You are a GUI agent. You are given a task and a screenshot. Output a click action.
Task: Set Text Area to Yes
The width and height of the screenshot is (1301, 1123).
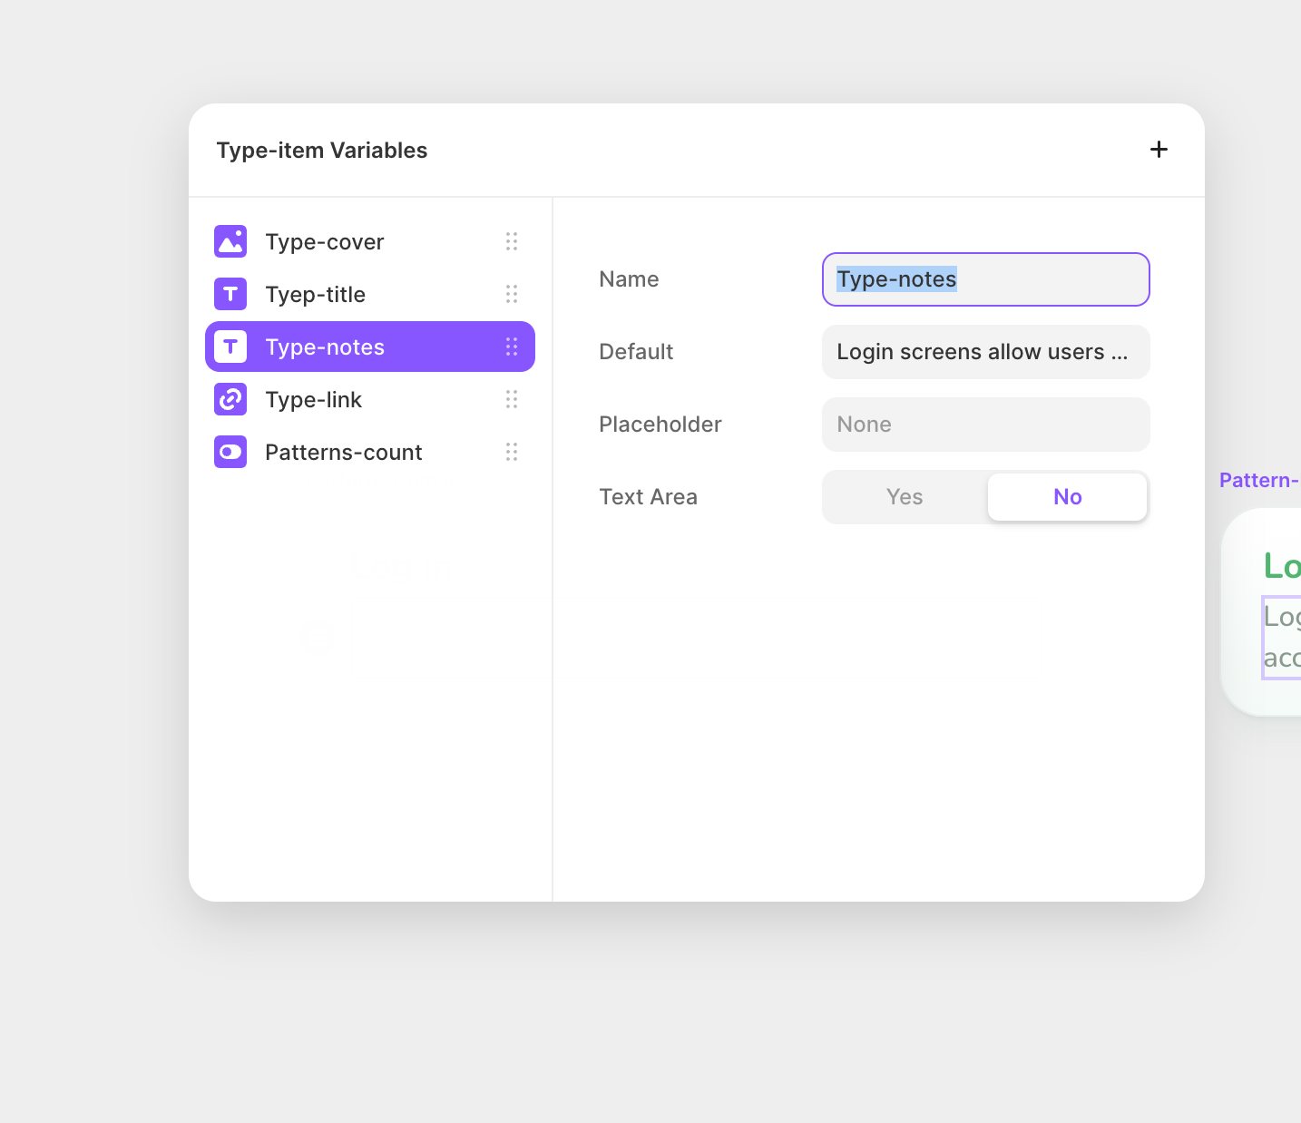(x=905, y=497)
